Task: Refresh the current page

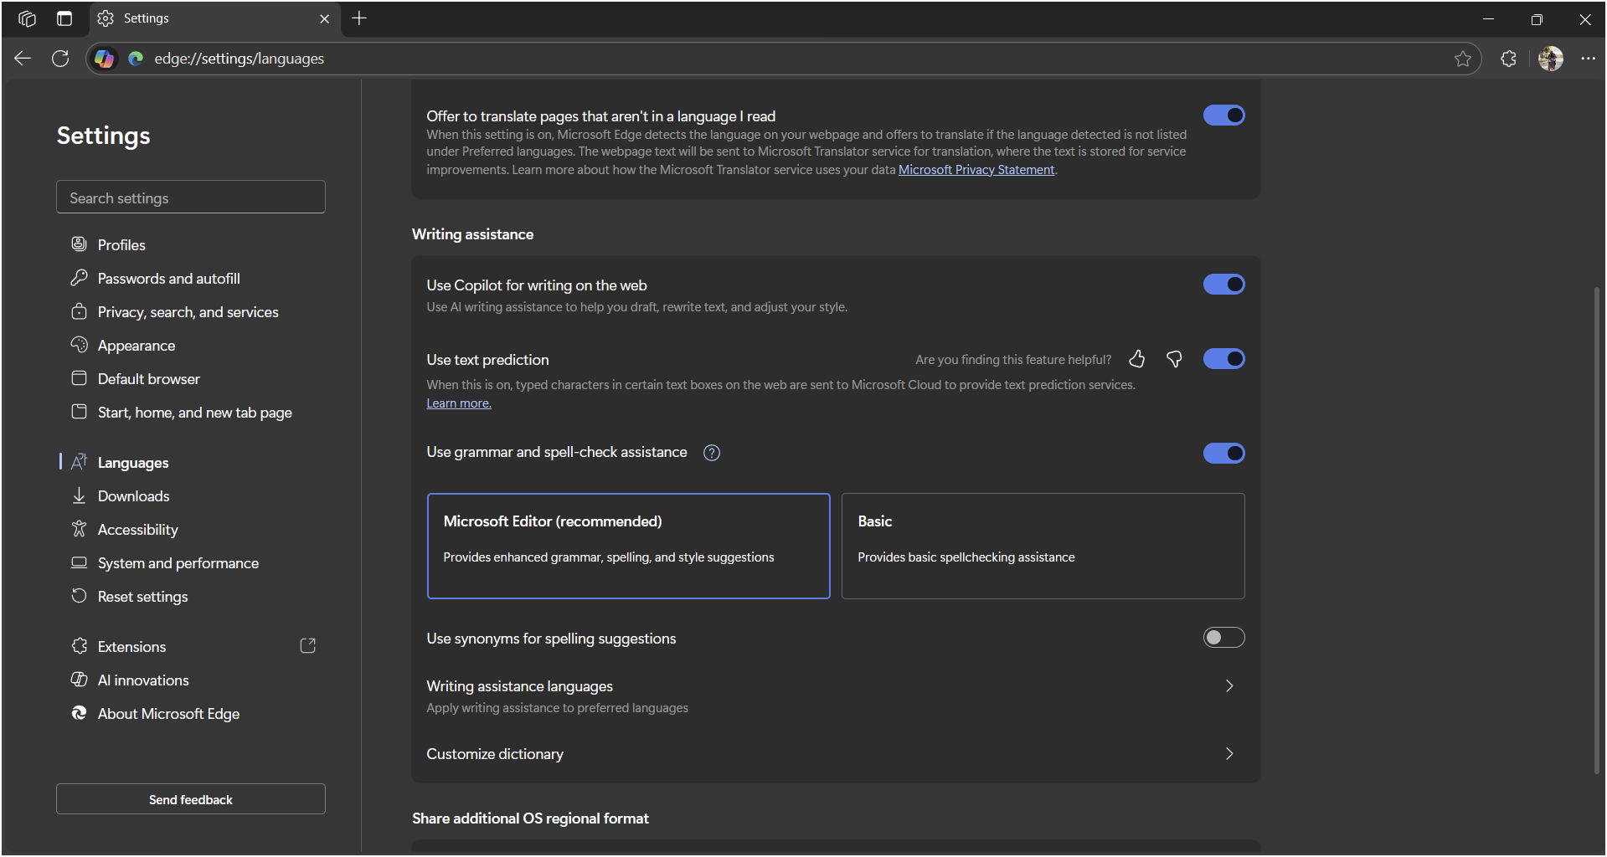Action: [60, 59]
